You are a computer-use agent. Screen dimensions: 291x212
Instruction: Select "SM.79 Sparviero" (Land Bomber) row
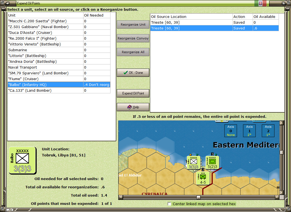59,73
